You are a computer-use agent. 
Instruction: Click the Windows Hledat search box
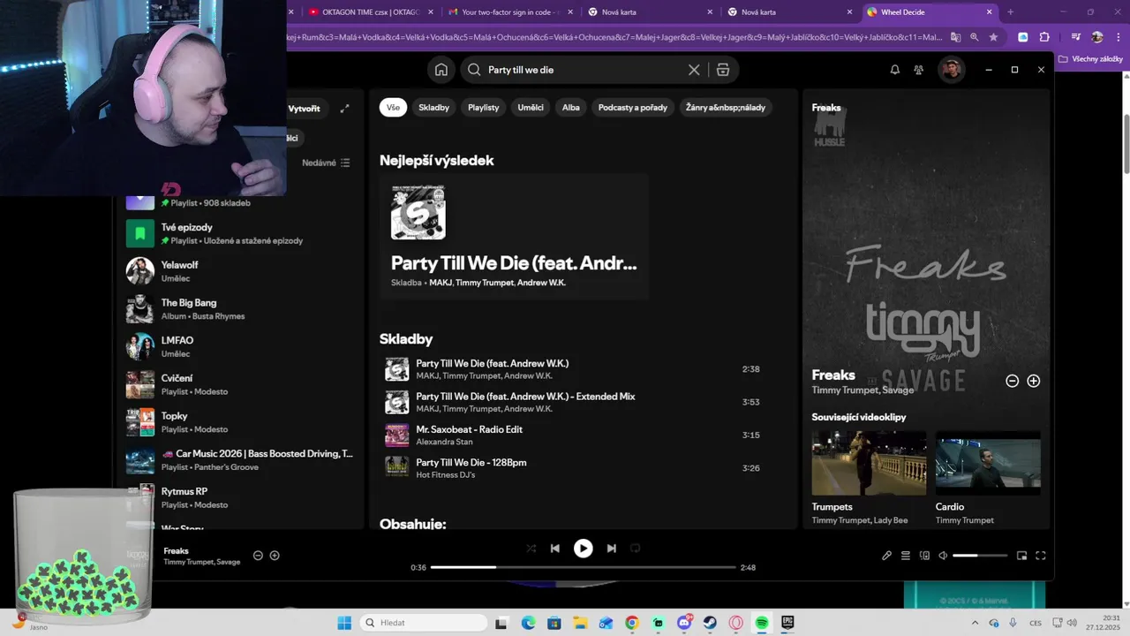[424, 623]
